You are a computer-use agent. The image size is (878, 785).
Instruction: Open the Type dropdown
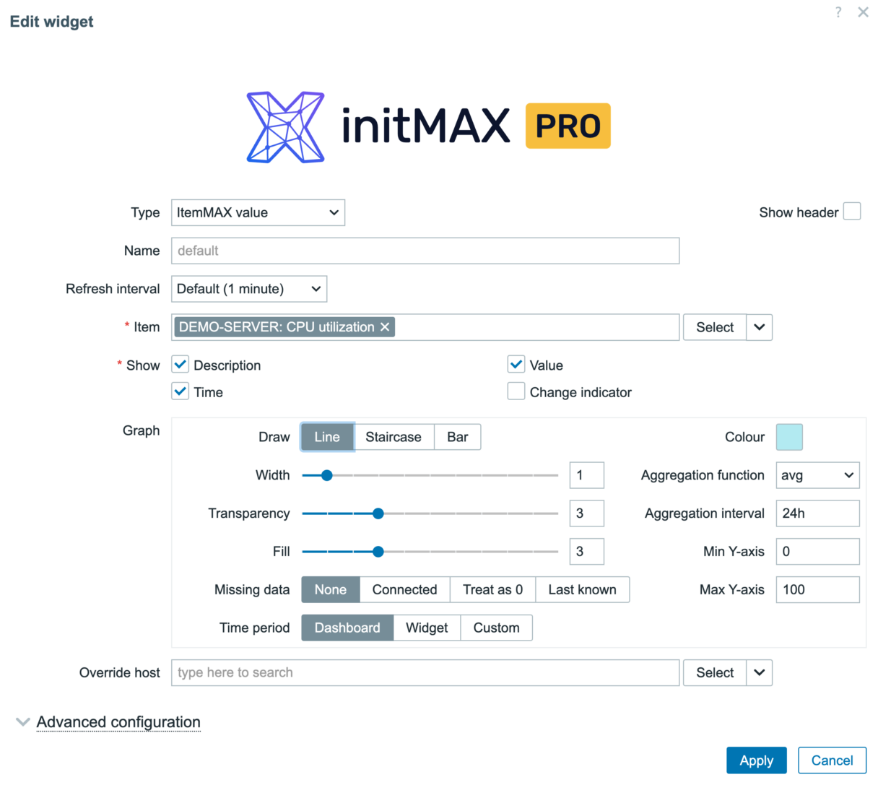[258, 212]
